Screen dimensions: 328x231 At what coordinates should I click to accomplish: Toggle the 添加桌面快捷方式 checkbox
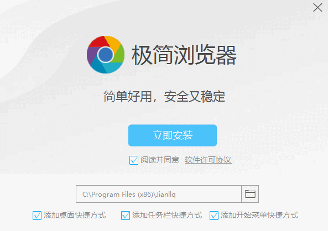pos(37,216)
